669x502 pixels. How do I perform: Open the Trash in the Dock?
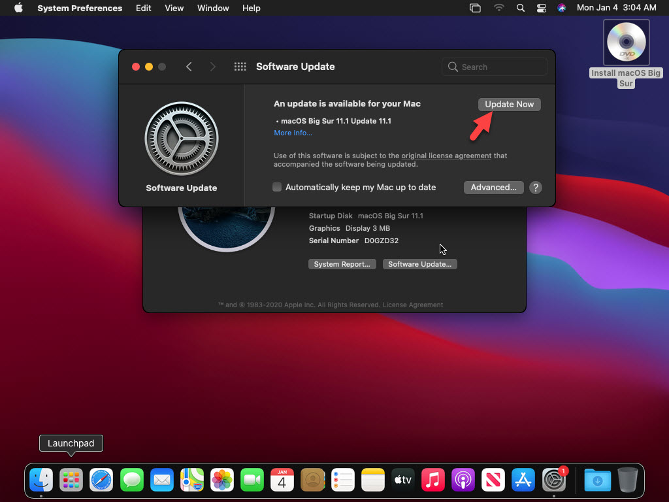click(628, 480)
